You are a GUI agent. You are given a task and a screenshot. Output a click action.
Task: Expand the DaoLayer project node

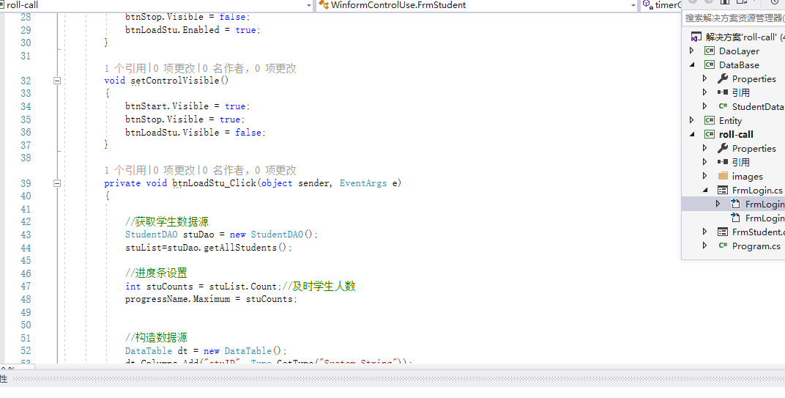692,51
